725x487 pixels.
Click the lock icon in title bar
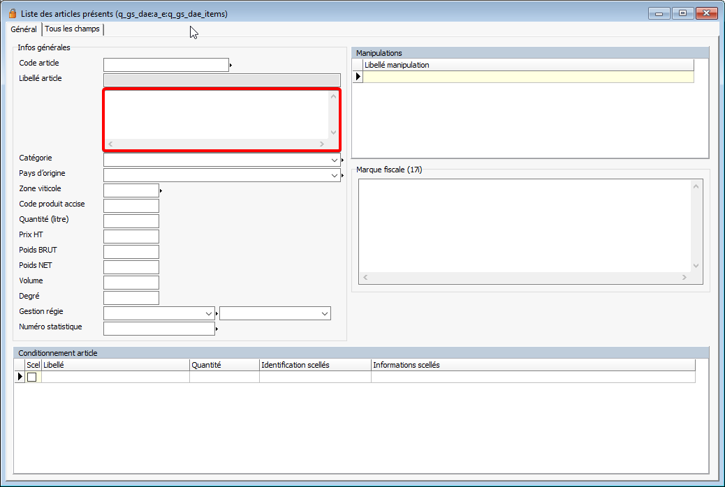(x=12, y=13)
